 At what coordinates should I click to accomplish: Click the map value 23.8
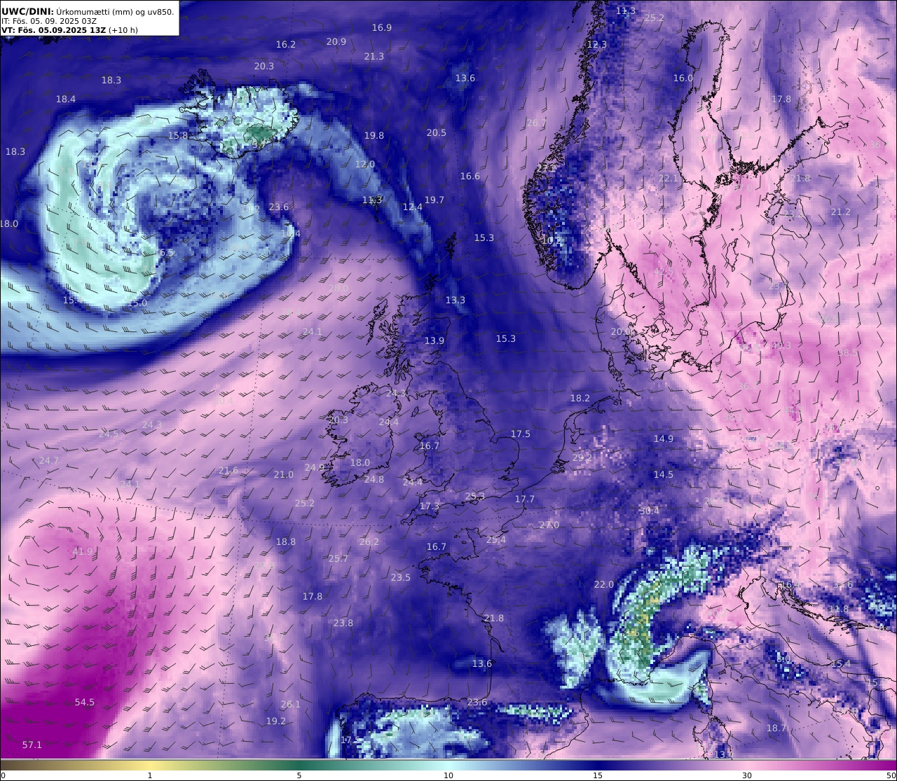343,623
